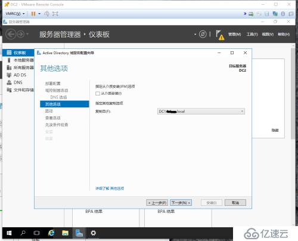Open Settings gear on taskbar
This screenshot has height=241, width=298.
click(x=94, y=233)
